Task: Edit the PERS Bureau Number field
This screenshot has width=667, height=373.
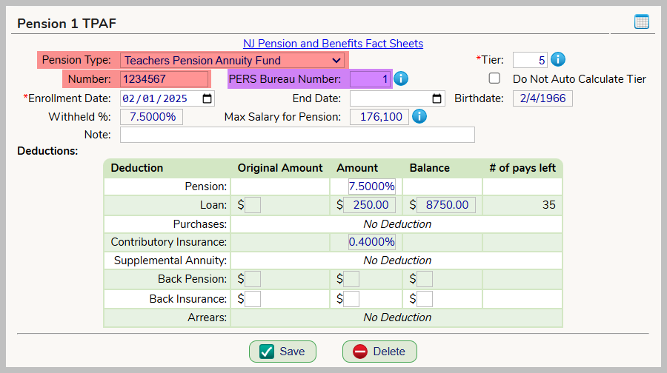Action: pyautogui.click(x=370, y=79)
